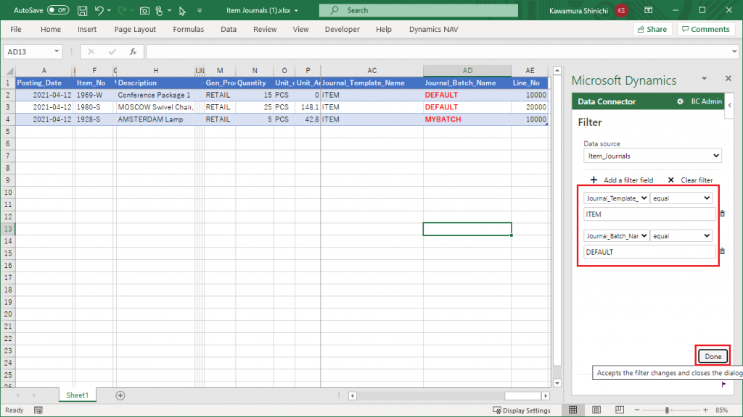
Task: Open the Data source dropdown Item_Journals
Action: [652, 156]
